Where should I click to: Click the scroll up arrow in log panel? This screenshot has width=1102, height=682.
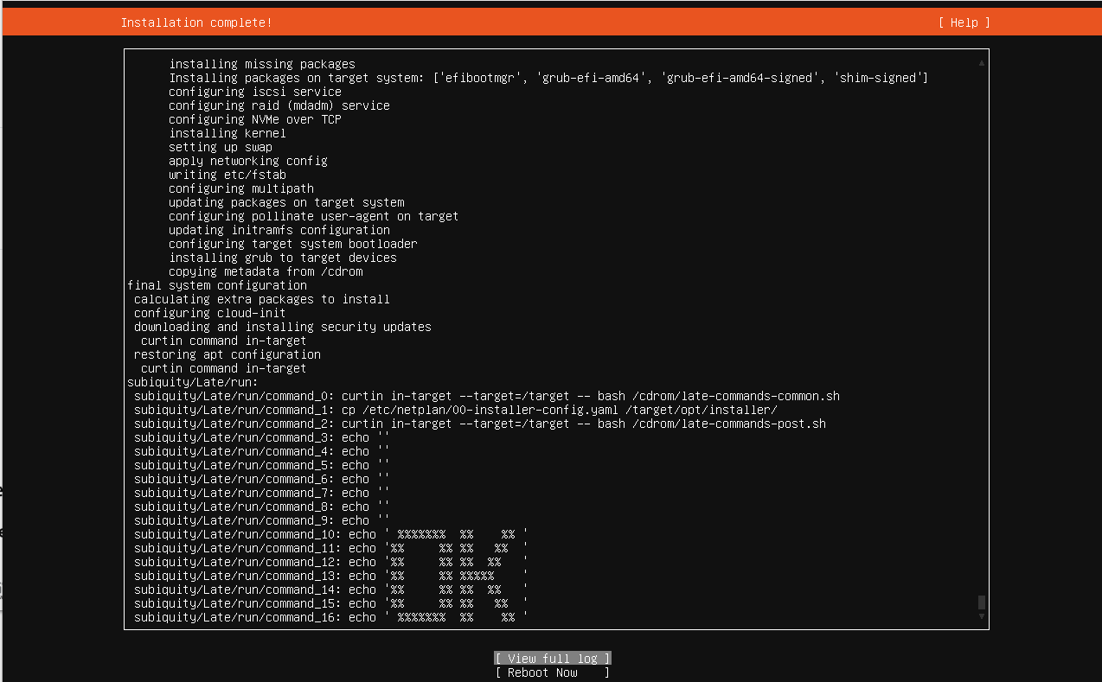tap(981, 63)
